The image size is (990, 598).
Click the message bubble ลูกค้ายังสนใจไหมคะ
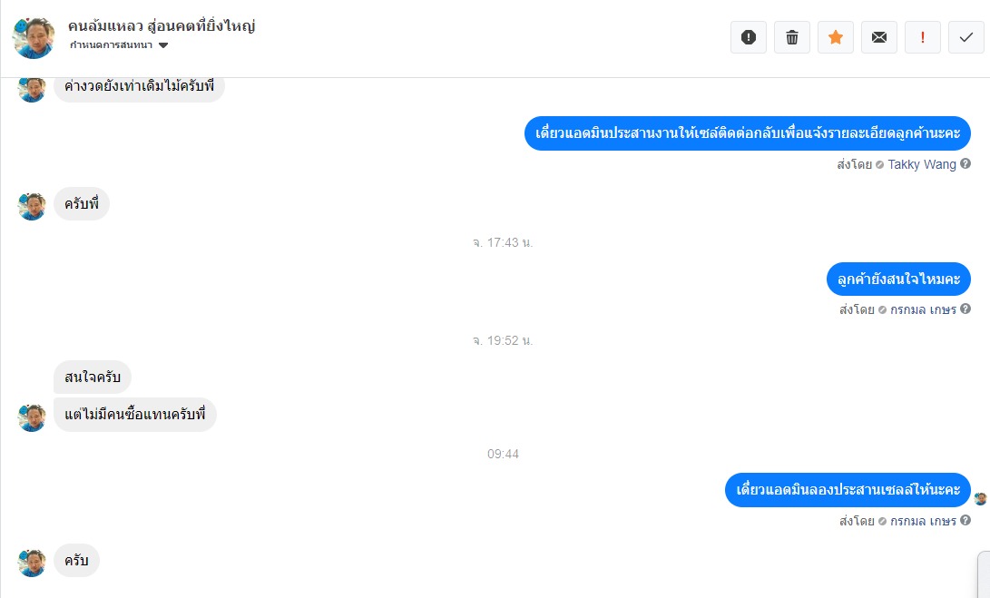(x=898, y=279)
